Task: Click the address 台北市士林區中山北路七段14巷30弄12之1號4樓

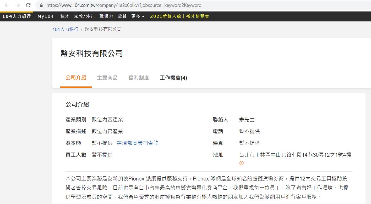Action: tap(295, 155)
